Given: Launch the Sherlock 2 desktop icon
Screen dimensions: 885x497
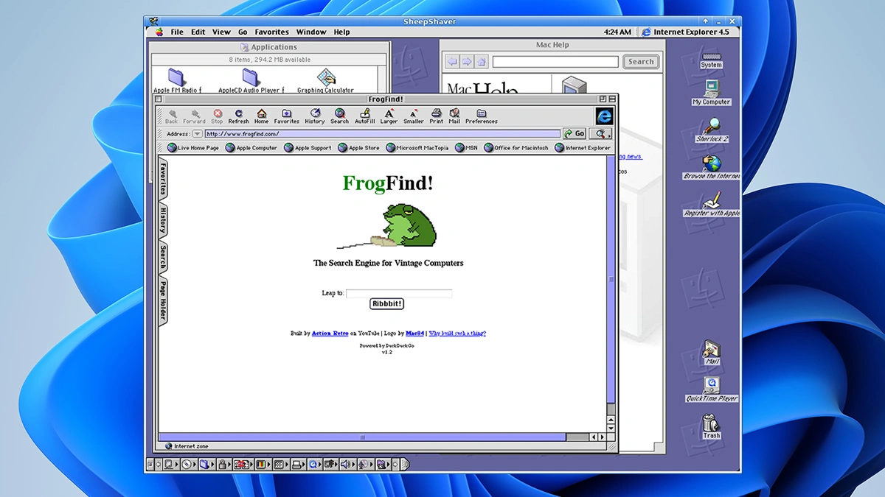Looking at the screenshot, I should pos(712,130).
